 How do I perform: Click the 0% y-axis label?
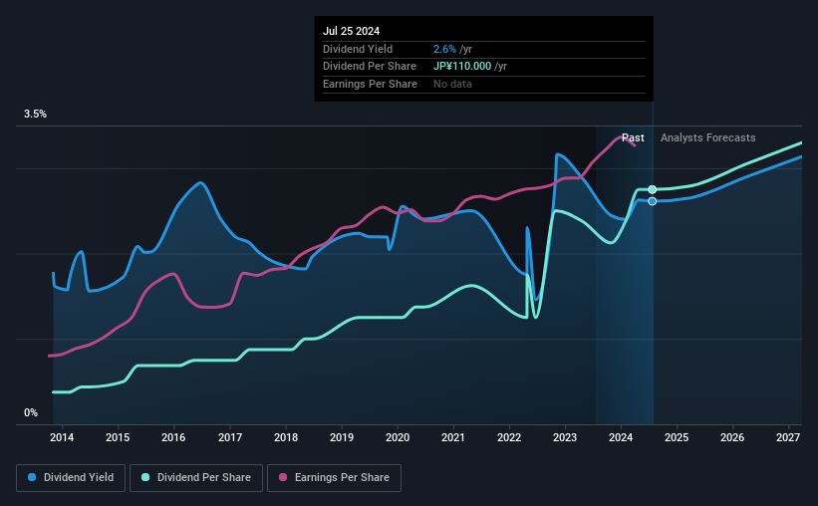pyautogui.click(x=31, y=412)
